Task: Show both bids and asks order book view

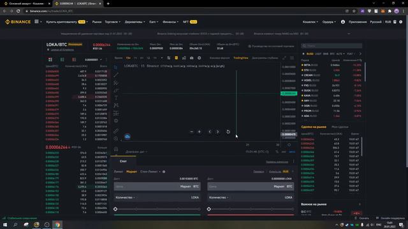Action: click(50, 60)
